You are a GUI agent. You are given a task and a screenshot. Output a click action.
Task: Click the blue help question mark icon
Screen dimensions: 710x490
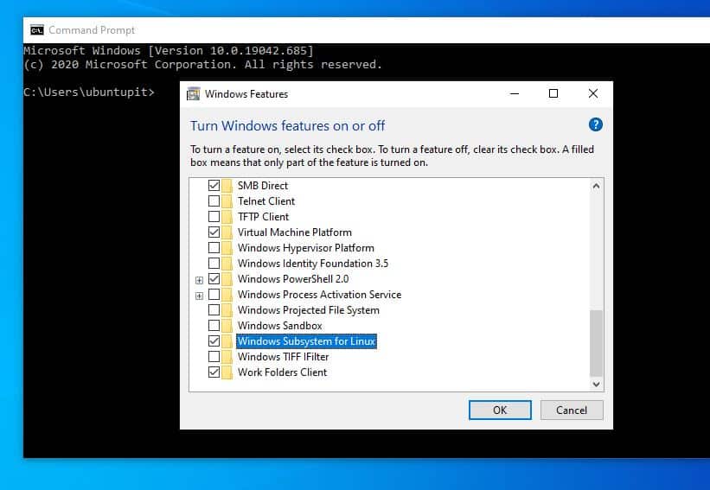coord(595,124)
